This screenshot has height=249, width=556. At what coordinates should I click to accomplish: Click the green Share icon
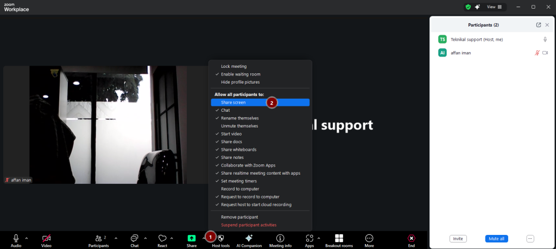pyautogui.click(x=192, y=238)
